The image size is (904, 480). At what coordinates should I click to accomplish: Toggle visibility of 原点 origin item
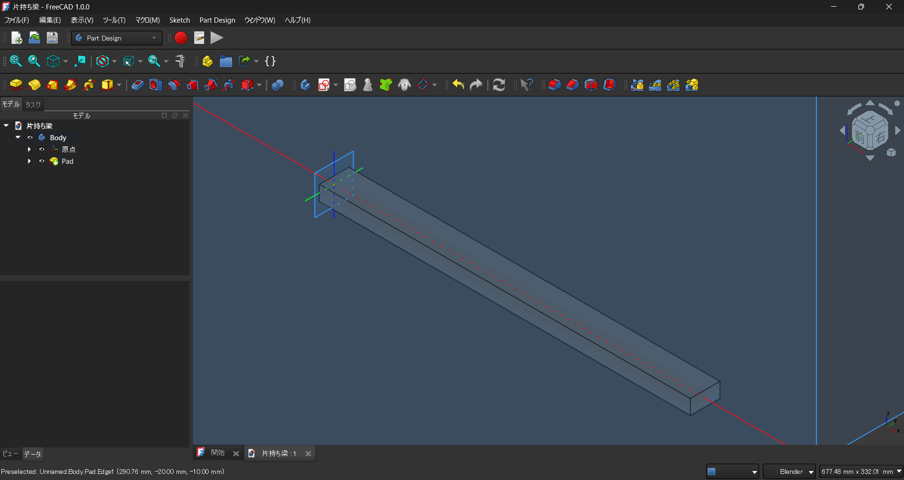(x=42, y=150)
